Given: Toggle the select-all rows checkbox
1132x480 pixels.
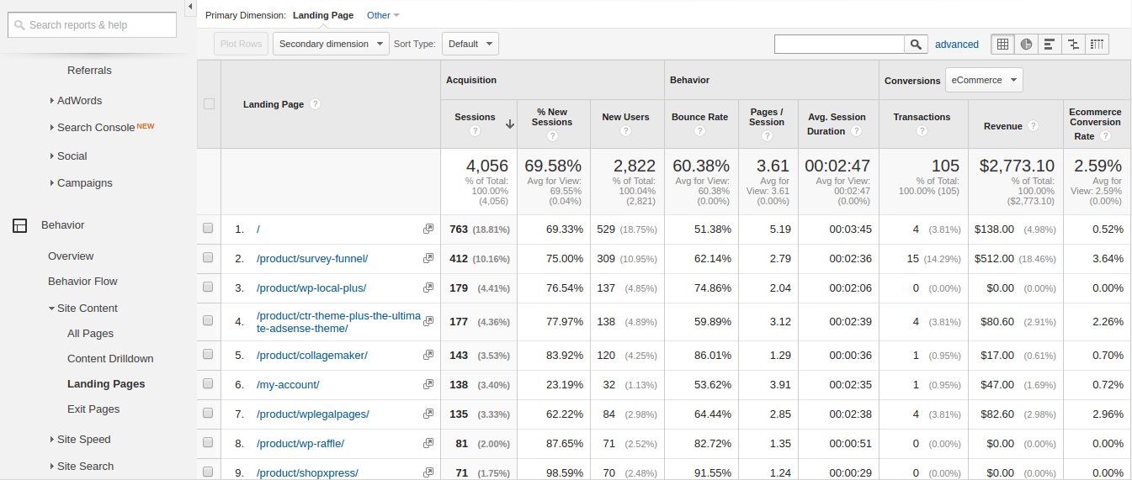Looking at the screenshot, I should click(x=209, y=104).
